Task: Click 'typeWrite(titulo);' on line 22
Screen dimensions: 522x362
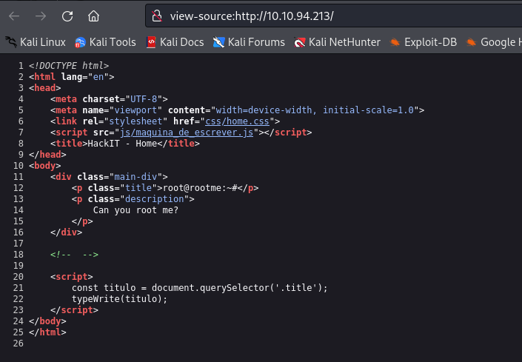Action: click(120, 299)
